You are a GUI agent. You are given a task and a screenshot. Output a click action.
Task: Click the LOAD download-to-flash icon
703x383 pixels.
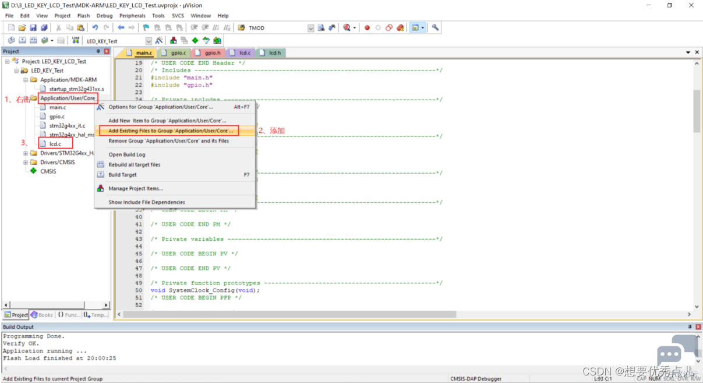click(x=76, y=40)
